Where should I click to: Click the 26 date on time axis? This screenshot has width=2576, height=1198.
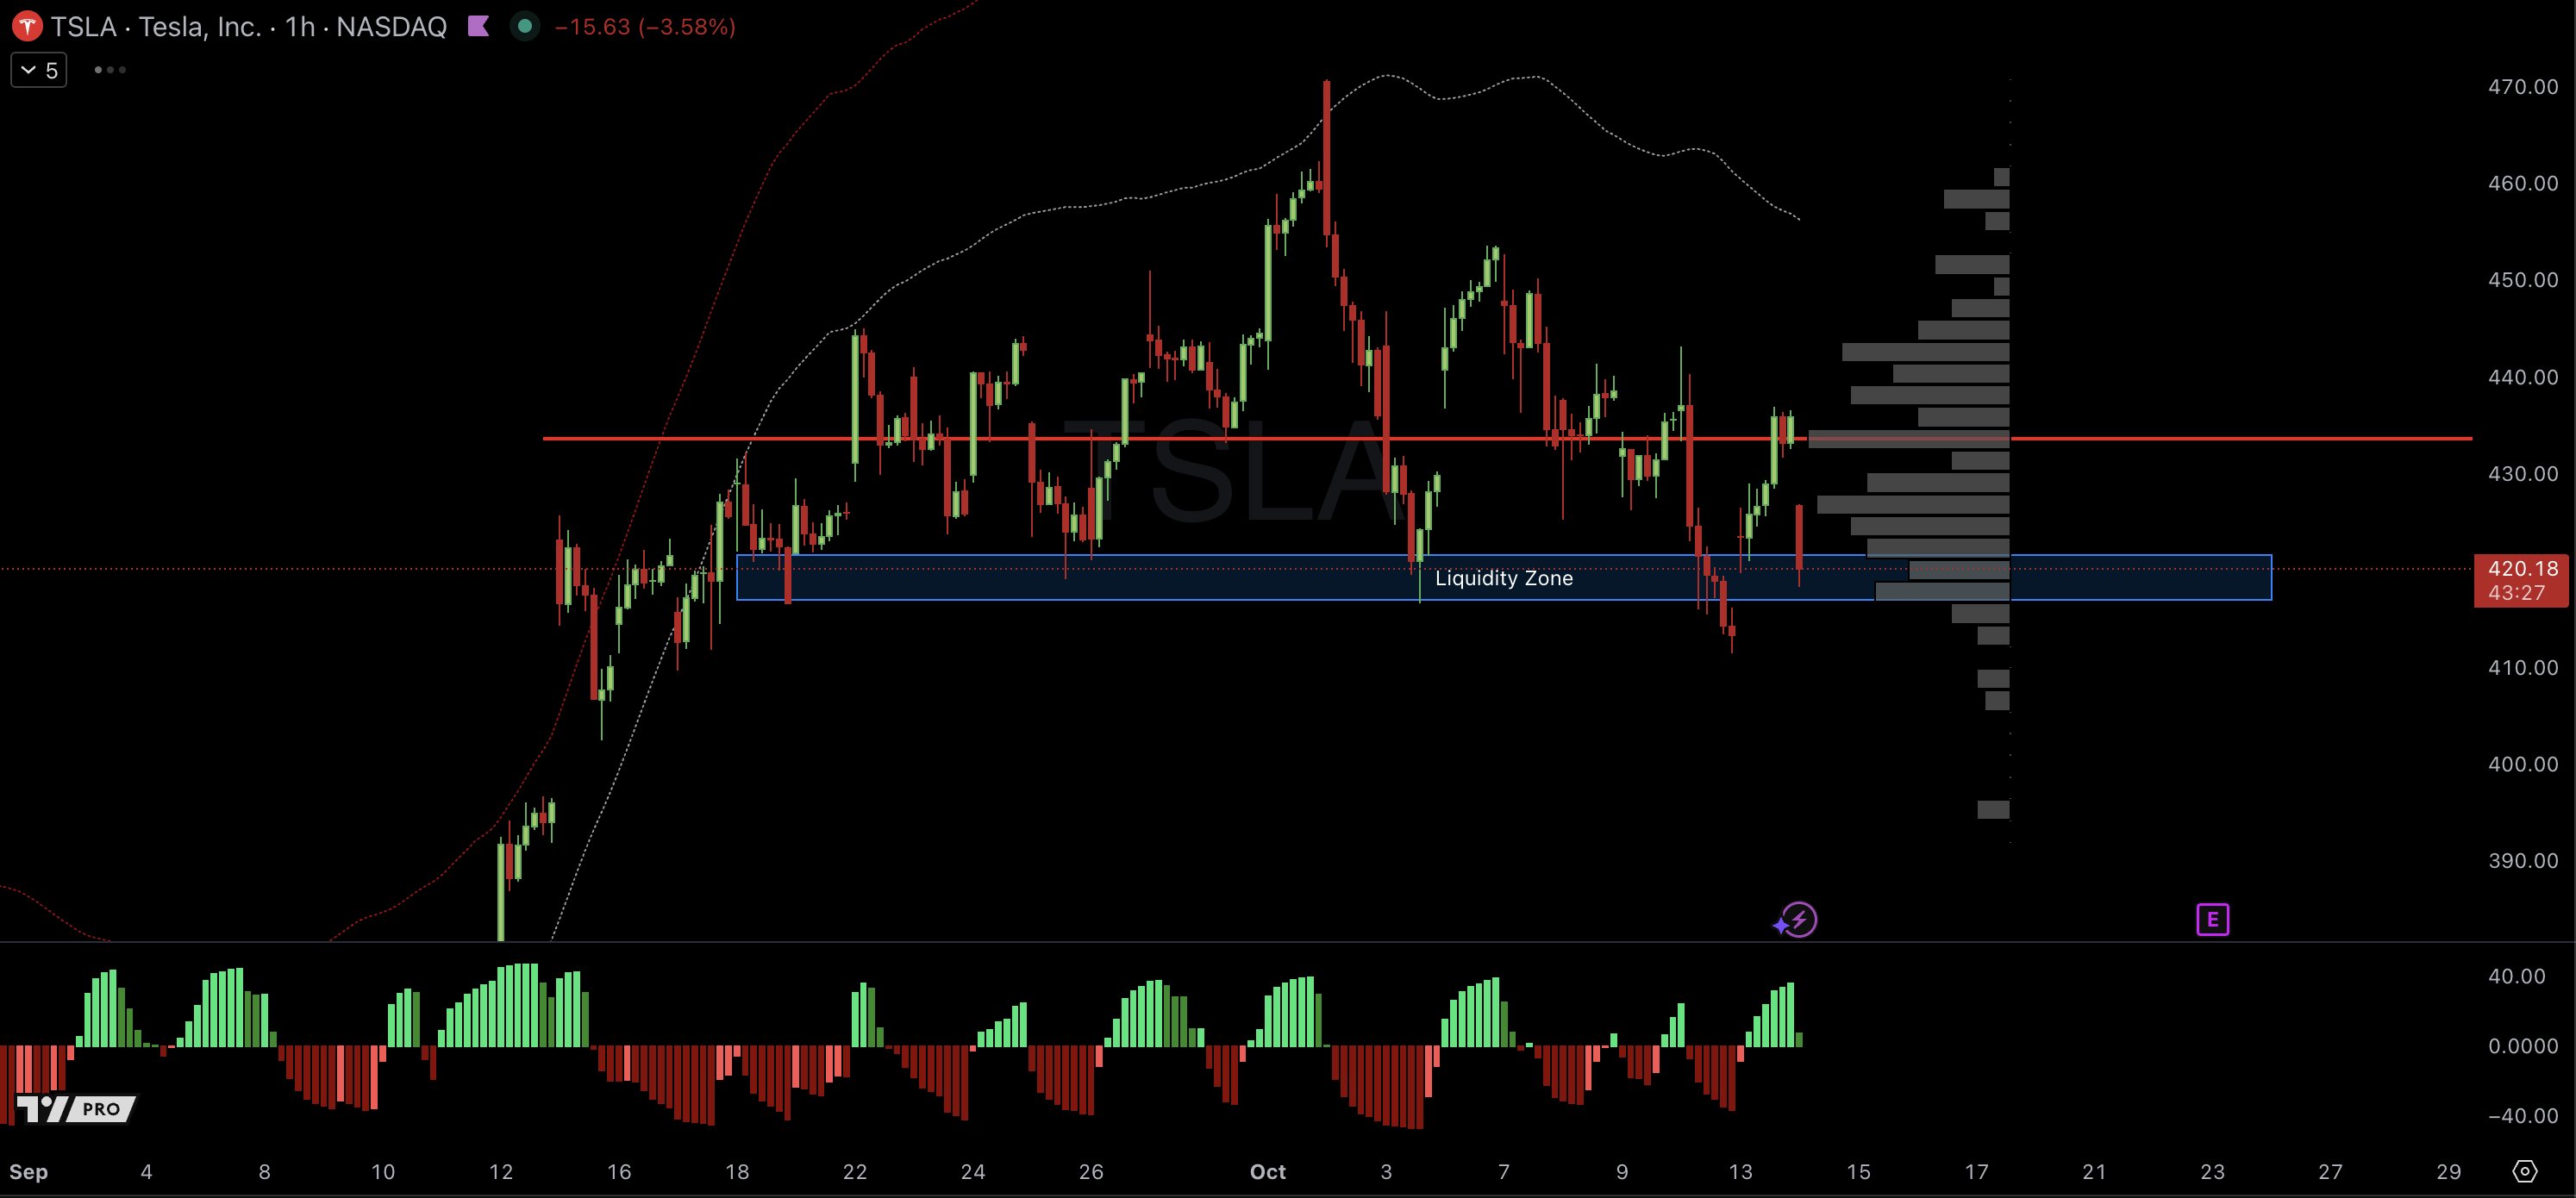(1091, 1172)
